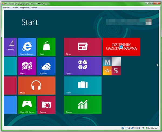The image size is (162, 132).
Task: Launch the Music tile
Action: coord(37,85)
